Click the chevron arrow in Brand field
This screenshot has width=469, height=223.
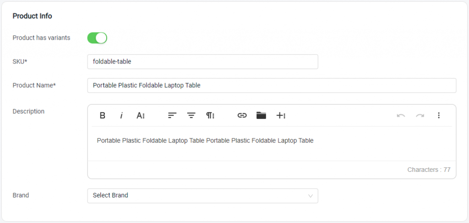click(x=311, y=196)
